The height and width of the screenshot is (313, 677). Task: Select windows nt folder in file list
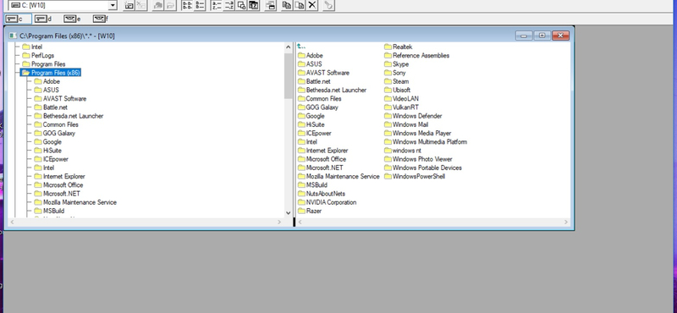click(407, 151)
